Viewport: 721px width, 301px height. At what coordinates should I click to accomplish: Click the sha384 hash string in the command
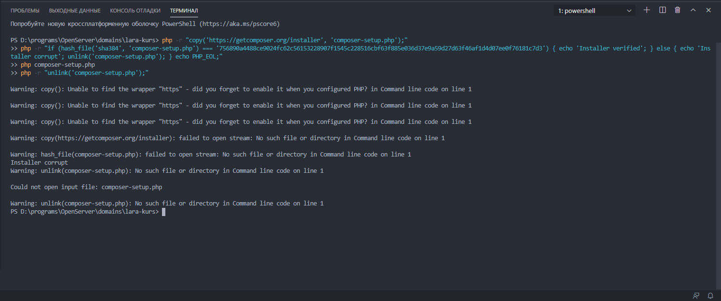click(x=382, y=48)
